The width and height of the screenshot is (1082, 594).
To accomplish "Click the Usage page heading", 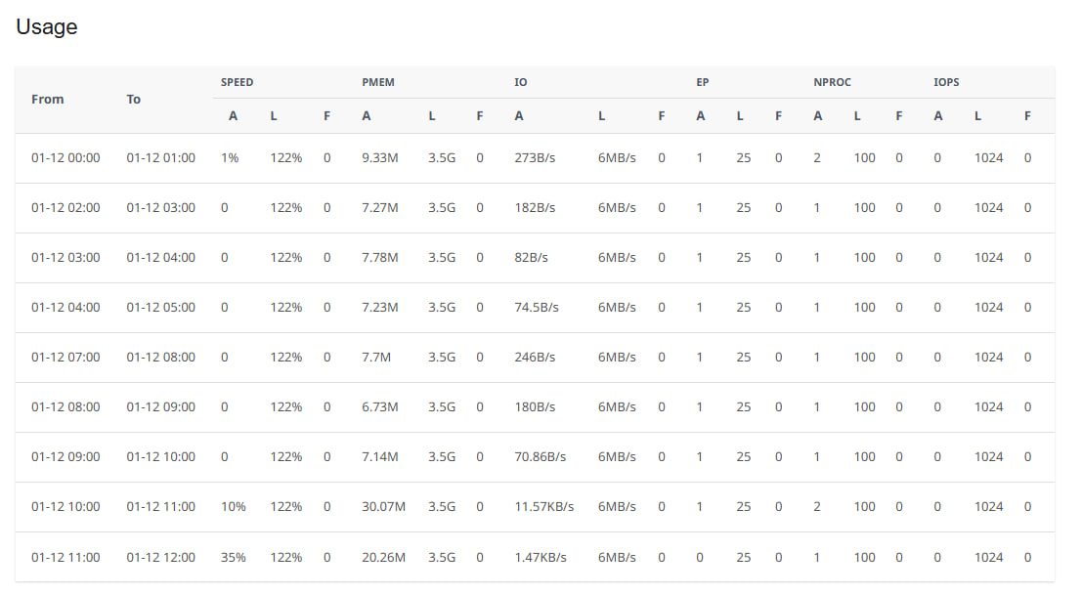I will [47, 27].
